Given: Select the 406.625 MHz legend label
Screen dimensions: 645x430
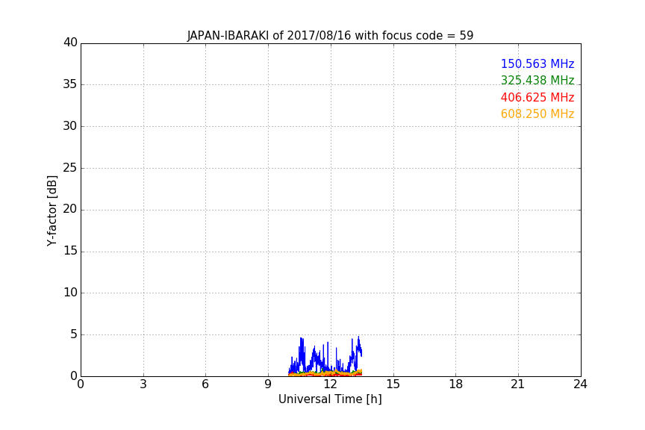Looking at the screenshot, I should [x=537, y=97].
